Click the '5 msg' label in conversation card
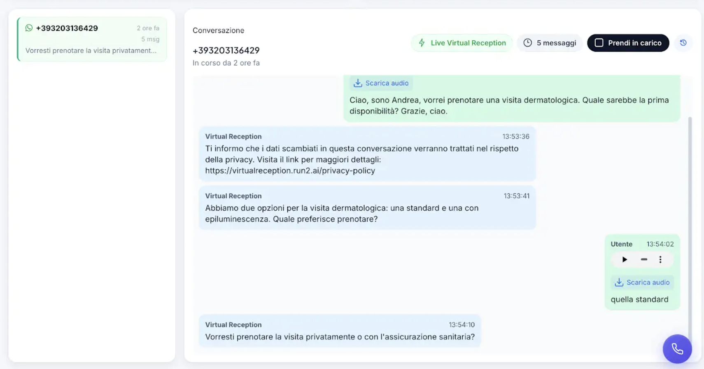The image size is (704, 369). point(150,39)
